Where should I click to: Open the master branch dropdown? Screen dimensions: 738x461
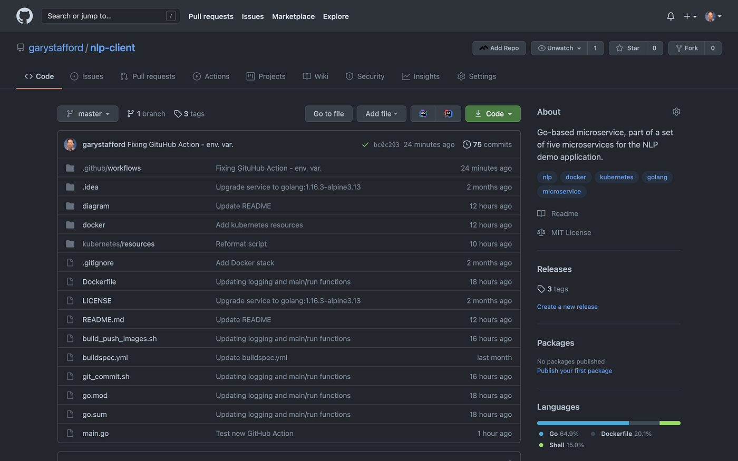[88, 114]
